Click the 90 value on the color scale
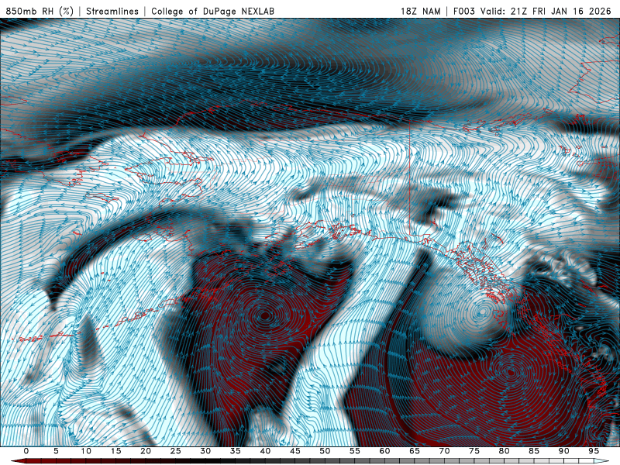Screen dimensions: 620x465 [564, 451]
